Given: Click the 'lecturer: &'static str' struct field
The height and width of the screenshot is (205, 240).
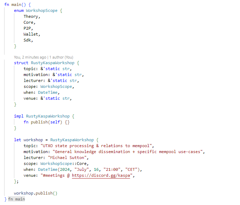Looking at the screenshot, I should pyautogui.click(x=51, y=81).
